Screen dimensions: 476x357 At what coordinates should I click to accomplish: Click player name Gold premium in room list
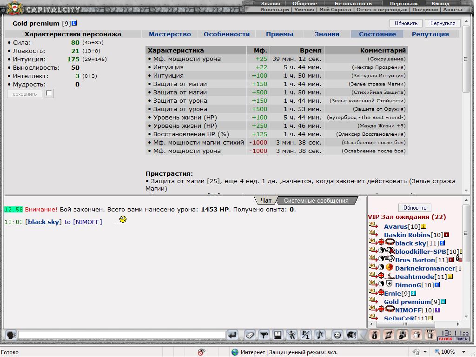407,302
